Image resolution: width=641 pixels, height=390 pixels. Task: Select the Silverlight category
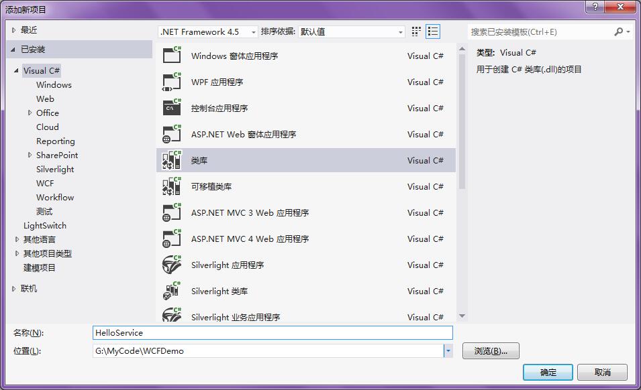click(55, 170)
